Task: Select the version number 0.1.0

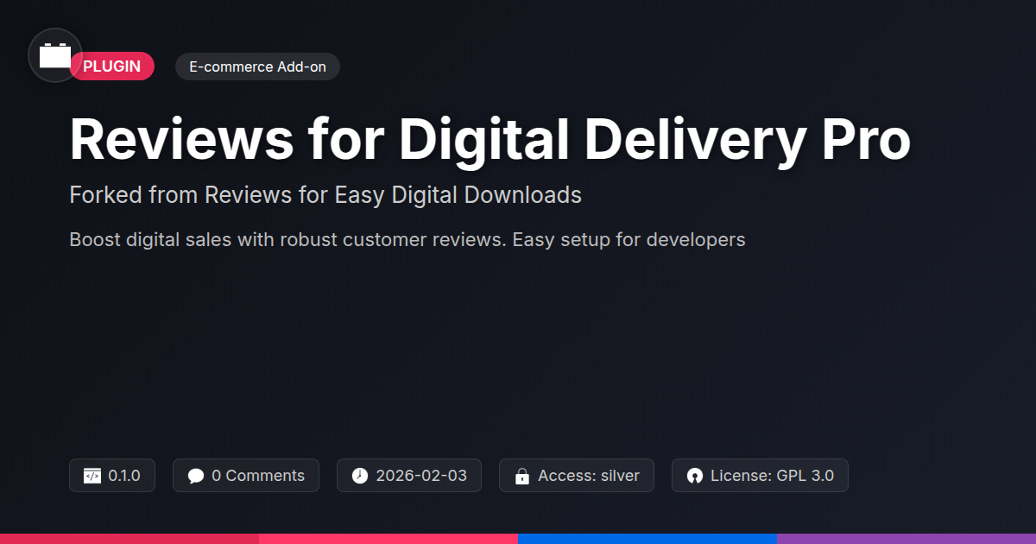Action: (x=124, y=476)
